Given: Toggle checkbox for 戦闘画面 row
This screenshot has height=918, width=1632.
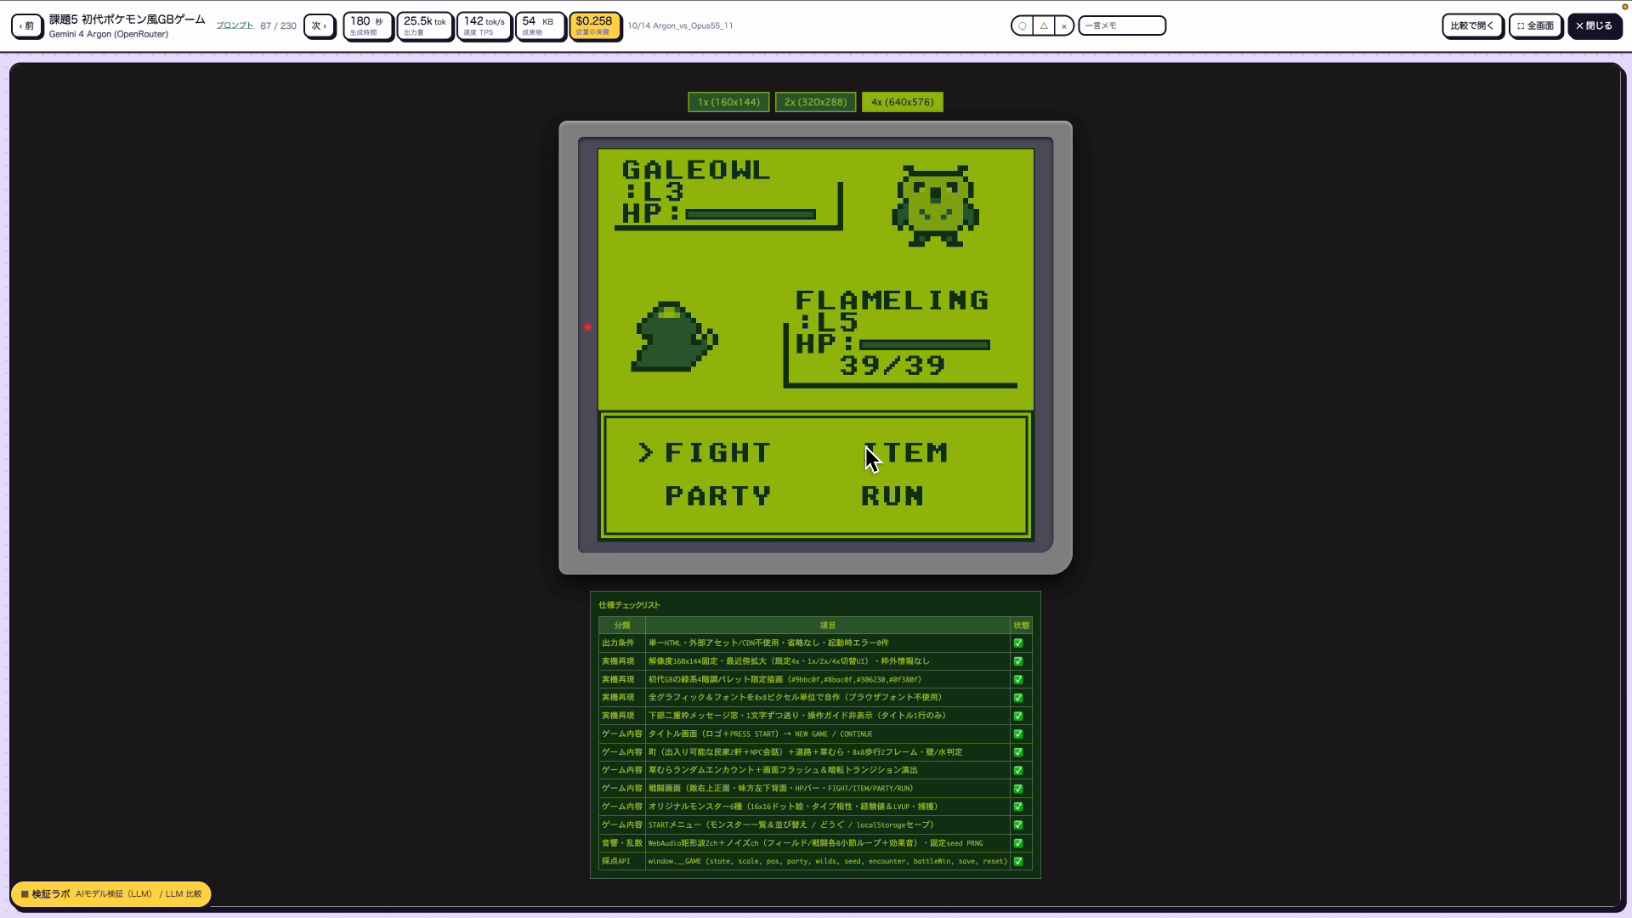Looking at the screenshot, I should click(1018, 789).
